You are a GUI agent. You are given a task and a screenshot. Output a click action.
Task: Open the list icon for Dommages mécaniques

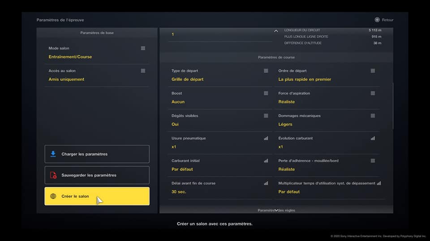click(373, 116)
